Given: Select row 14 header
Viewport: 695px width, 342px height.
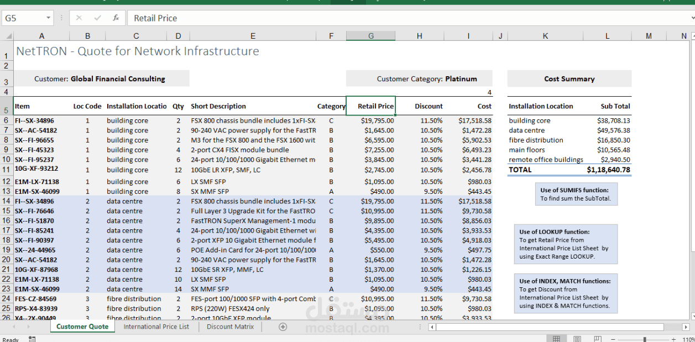Looking at the screenshot, I should point(6,201).
